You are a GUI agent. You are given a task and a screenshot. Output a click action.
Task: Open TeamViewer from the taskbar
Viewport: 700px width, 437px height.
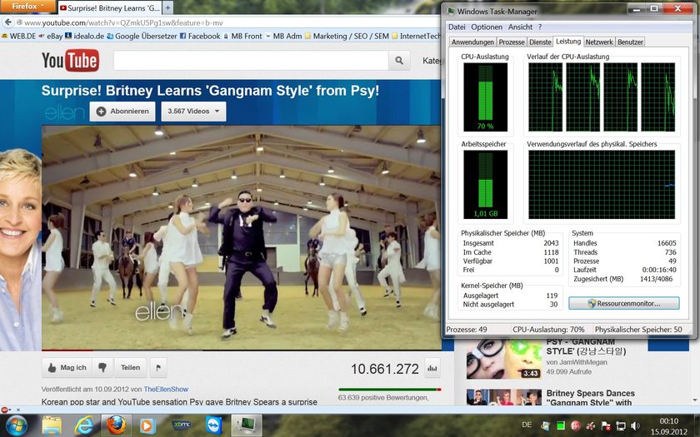point(214,425)
